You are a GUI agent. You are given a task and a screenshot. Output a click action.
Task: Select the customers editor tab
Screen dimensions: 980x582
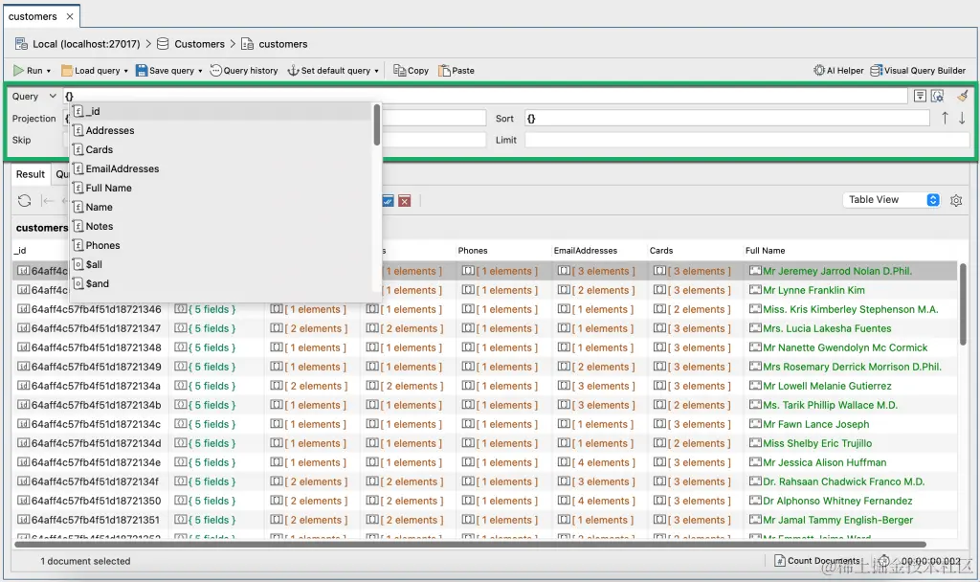coord(33,16)
